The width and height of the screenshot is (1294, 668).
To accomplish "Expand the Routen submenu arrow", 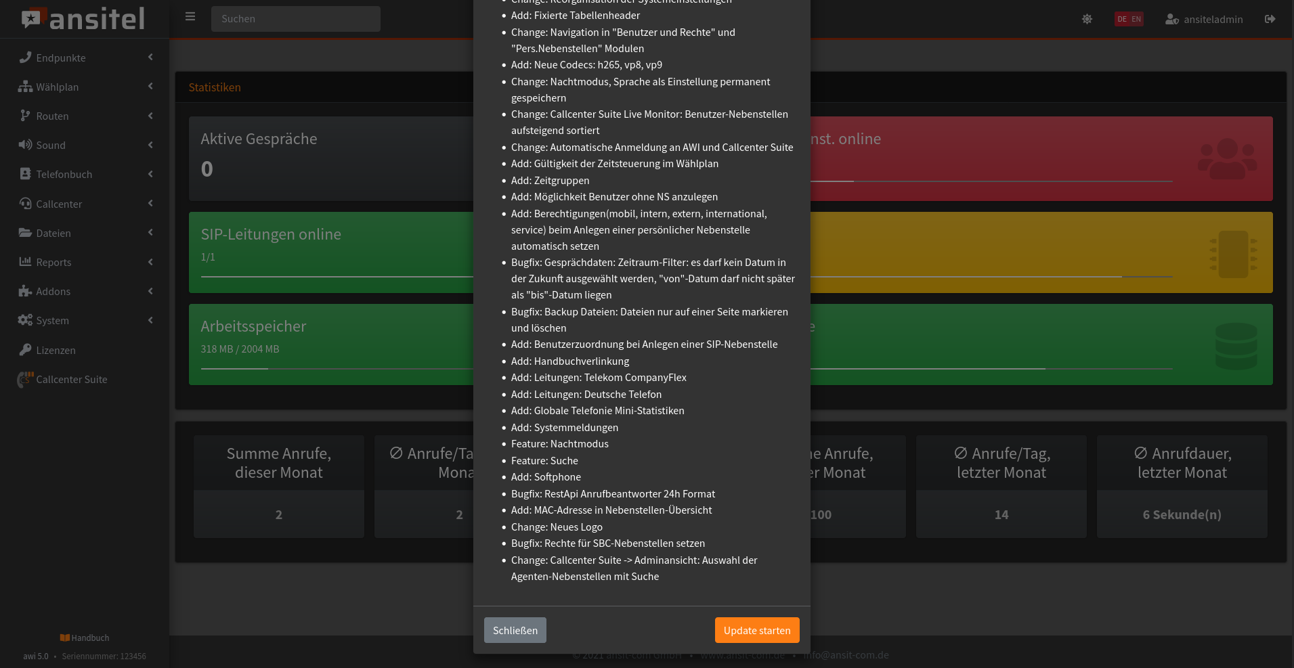I will pyautogui.click(x=150, y=116).
